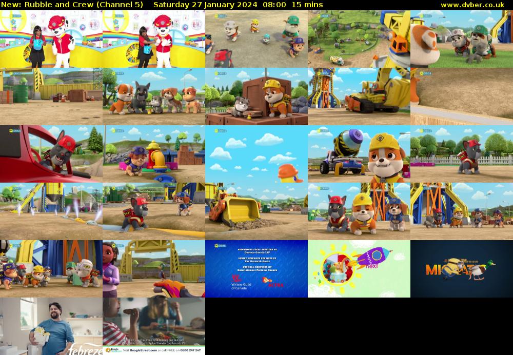This screenshot has height=355, width=513.
Task: Open the construction yard thumbnail with green barrels
Action: pyautogui.click(x=51, y=96)
